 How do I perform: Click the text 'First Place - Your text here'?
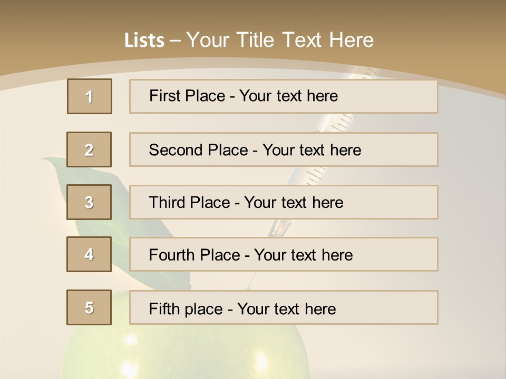(x=244, y=96)
